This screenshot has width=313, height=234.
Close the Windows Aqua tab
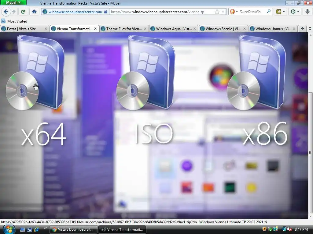pyautogui.click(x=195, y=29)
